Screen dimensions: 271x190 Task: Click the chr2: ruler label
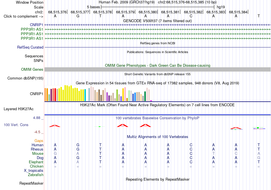point(39,12)
